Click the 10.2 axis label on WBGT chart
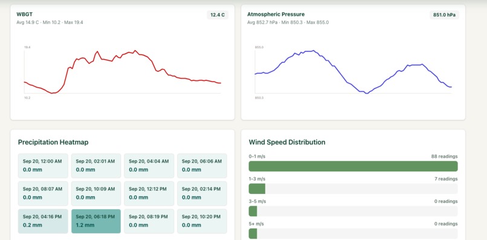Screen dimensions: 487x240 [27, 97]
